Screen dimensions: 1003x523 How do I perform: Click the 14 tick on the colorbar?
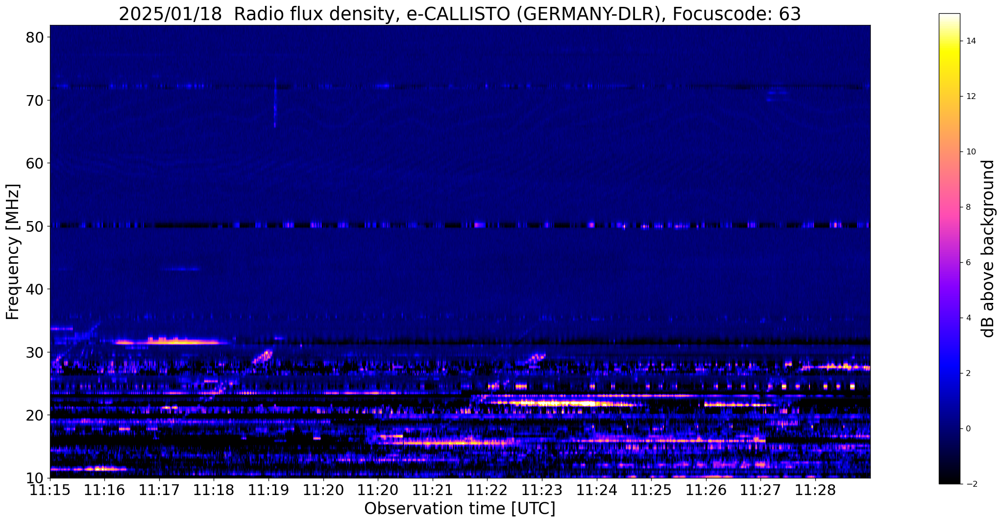click(x=970, y=41)
